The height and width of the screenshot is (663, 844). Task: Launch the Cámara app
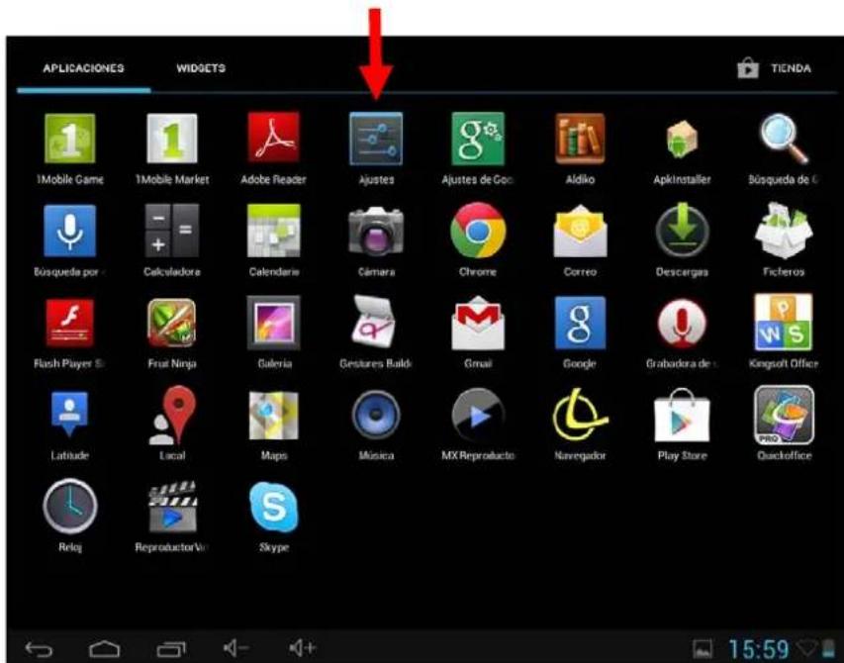[376, 231]
